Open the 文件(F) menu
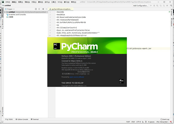This screenshot has height=124, width=174. click(8, 2)
